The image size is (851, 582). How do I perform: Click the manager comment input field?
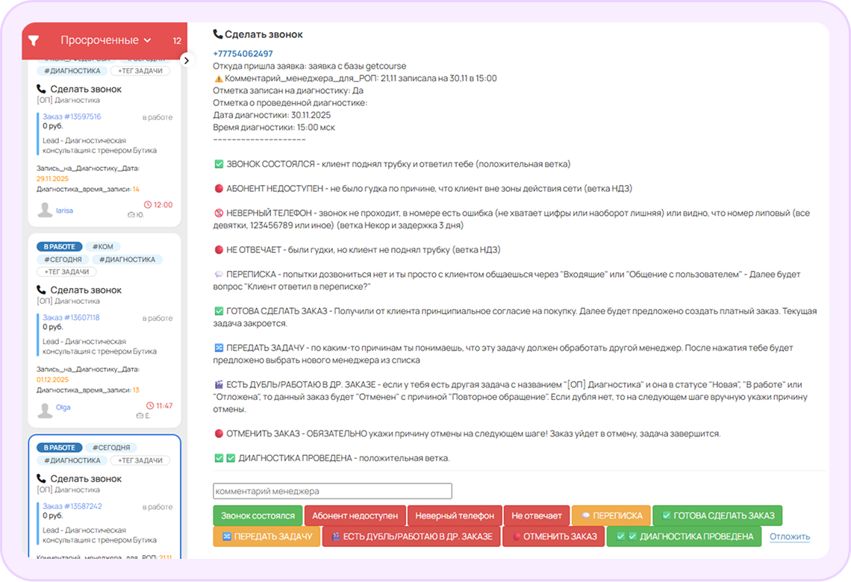(x=332, y=491)
